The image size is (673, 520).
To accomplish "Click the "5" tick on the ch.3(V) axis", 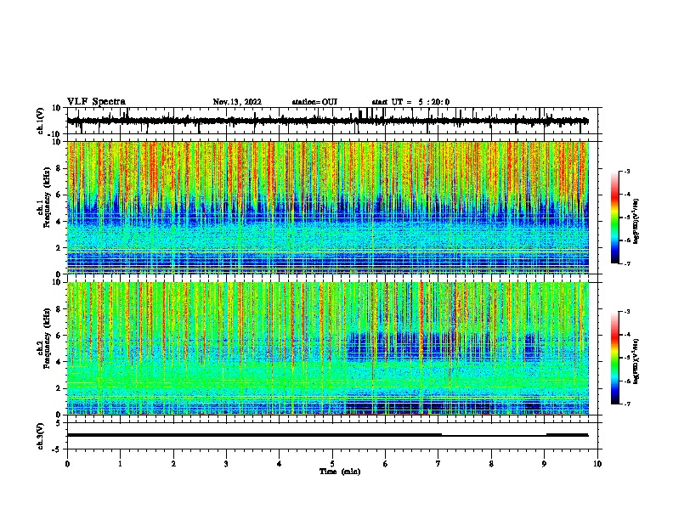I will (59, 423).
